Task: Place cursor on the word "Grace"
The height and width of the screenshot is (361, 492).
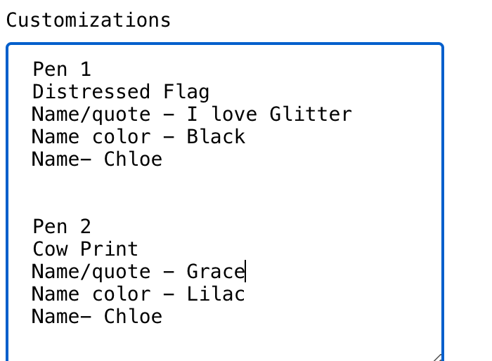Action: click(x=215, y=272)
